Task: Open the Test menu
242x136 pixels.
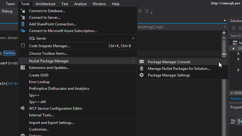Action: [65, 4]
